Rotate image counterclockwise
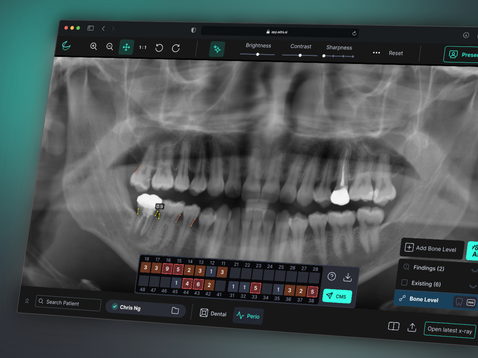478x358 pixels. click(159, 48)
